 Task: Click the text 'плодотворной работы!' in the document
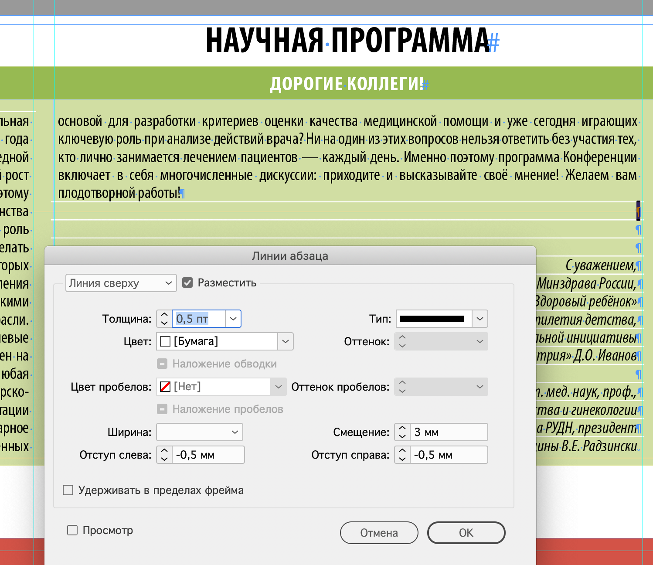(119, 193)
